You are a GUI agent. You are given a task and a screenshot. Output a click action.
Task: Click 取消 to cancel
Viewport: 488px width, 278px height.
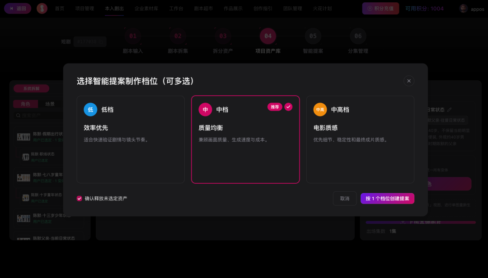pos(344,199)
